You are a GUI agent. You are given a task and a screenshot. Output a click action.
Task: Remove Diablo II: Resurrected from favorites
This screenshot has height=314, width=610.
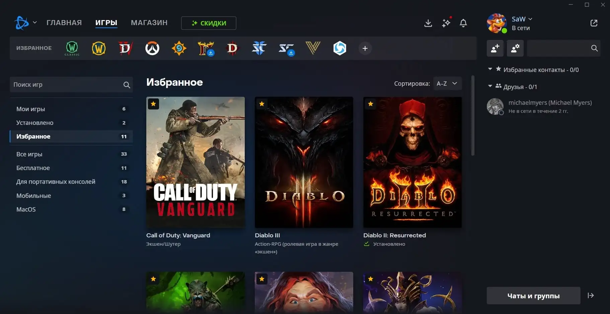(x=370, y=104)
